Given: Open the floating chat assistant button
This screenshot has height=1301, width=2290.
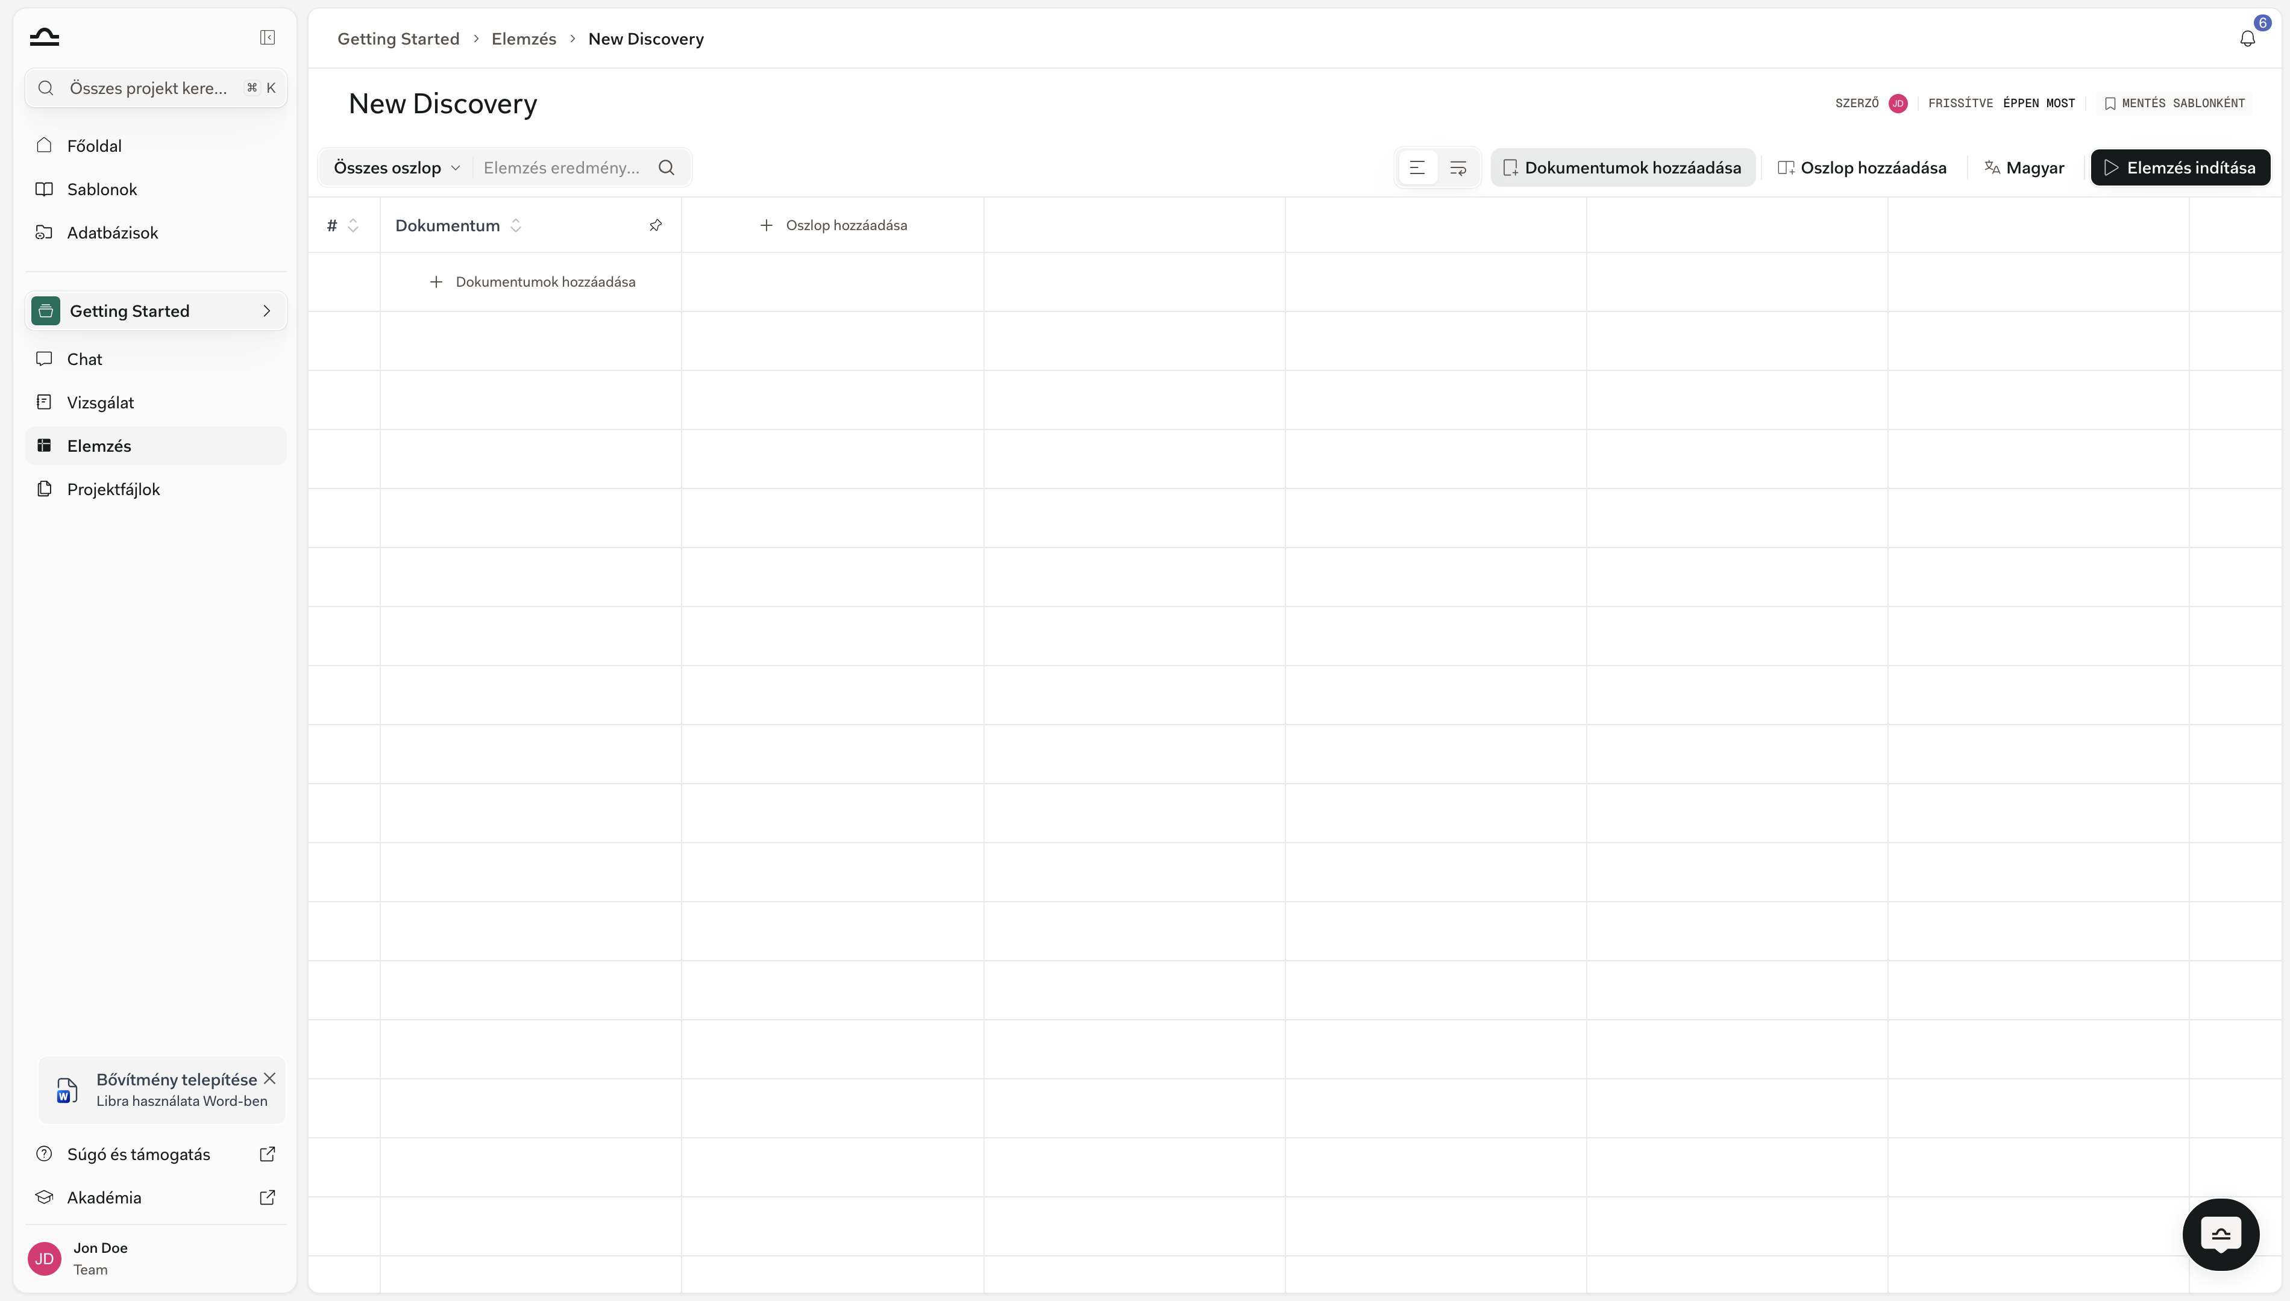Looking at the screenshot, I should point(2220,1234).
